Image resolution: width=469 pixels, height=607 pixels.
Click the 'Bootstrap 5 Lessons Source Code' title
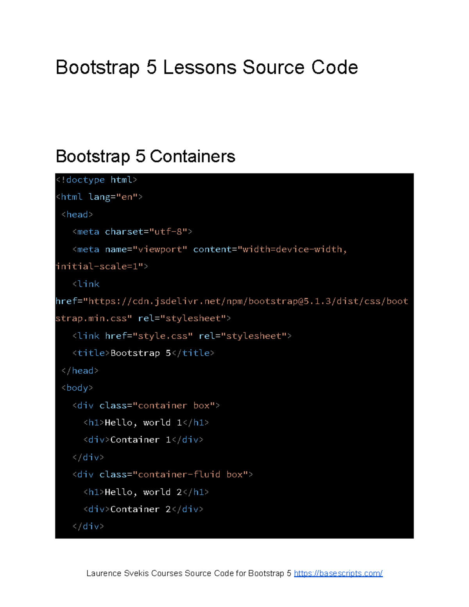coord(206,67)
